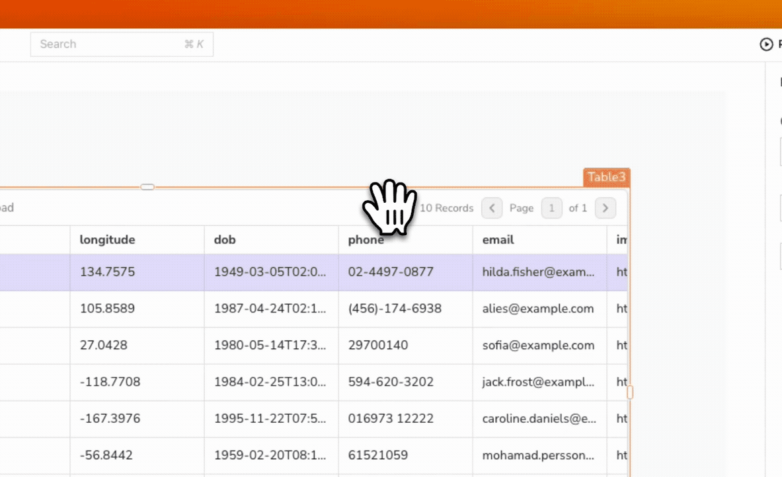782x477 pixels.
Task: Click the partially visible Download button
Action: (7, 208)
